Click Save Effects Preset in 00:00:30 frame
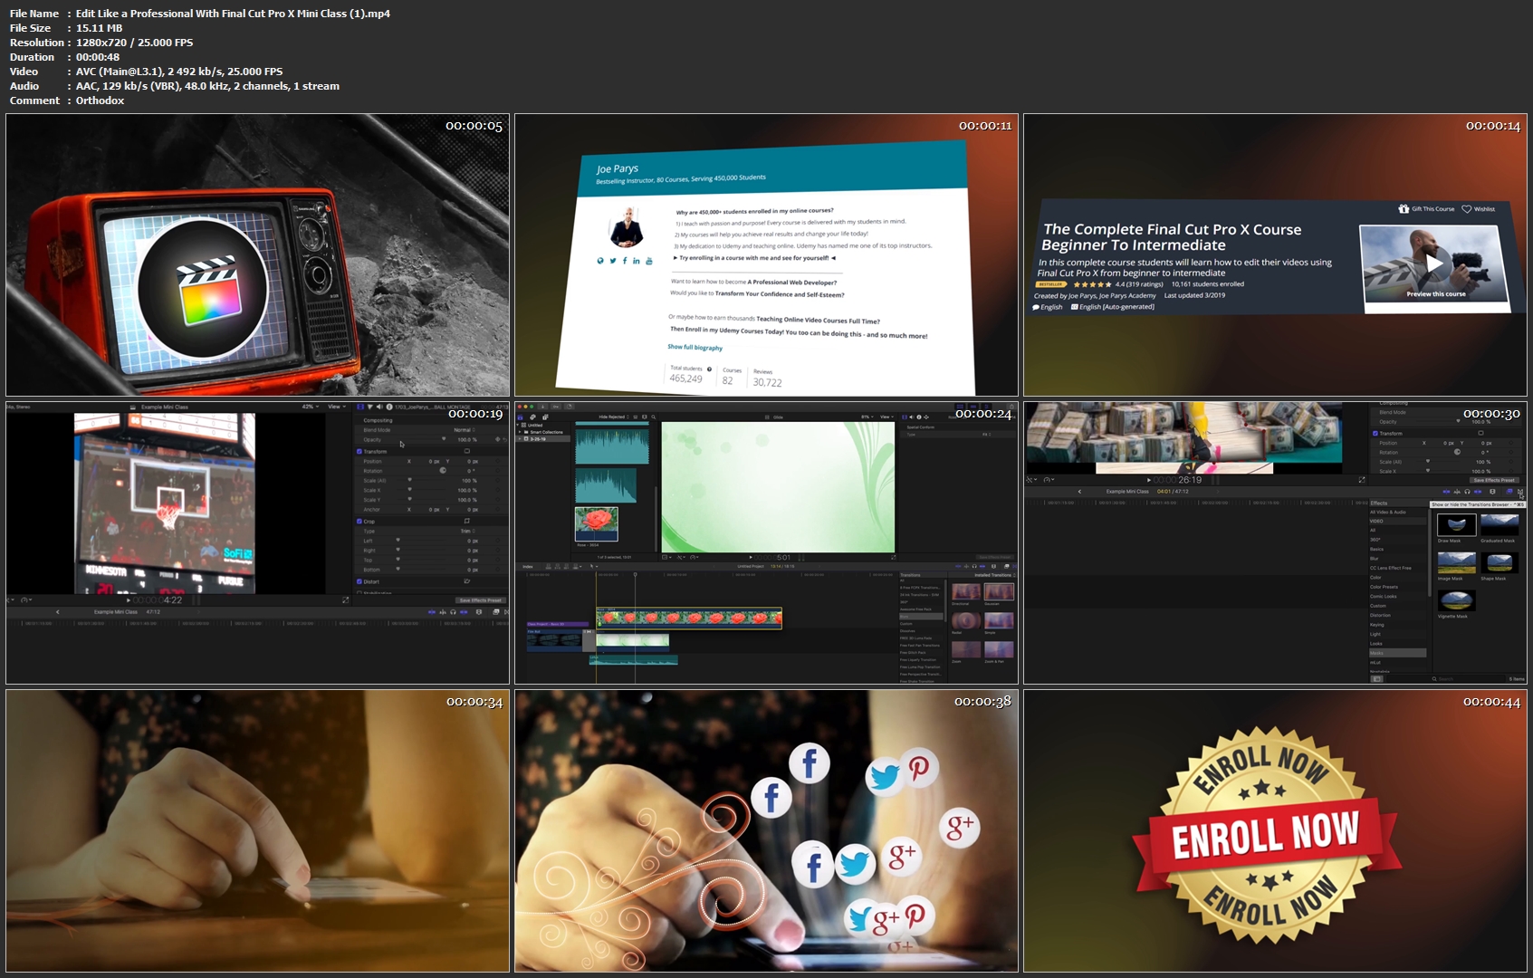The height and width of the screenshot is (978, 1533). [1494, 480]
